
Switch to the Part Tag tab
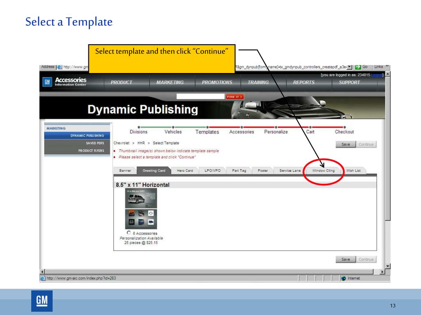click(x=239, y=171)
